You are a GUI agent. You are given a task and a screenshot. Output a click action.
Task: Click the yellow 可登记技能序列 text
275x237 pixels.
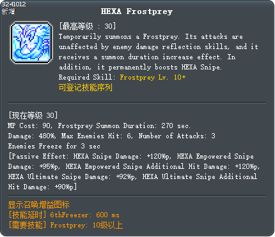point(86,87)
